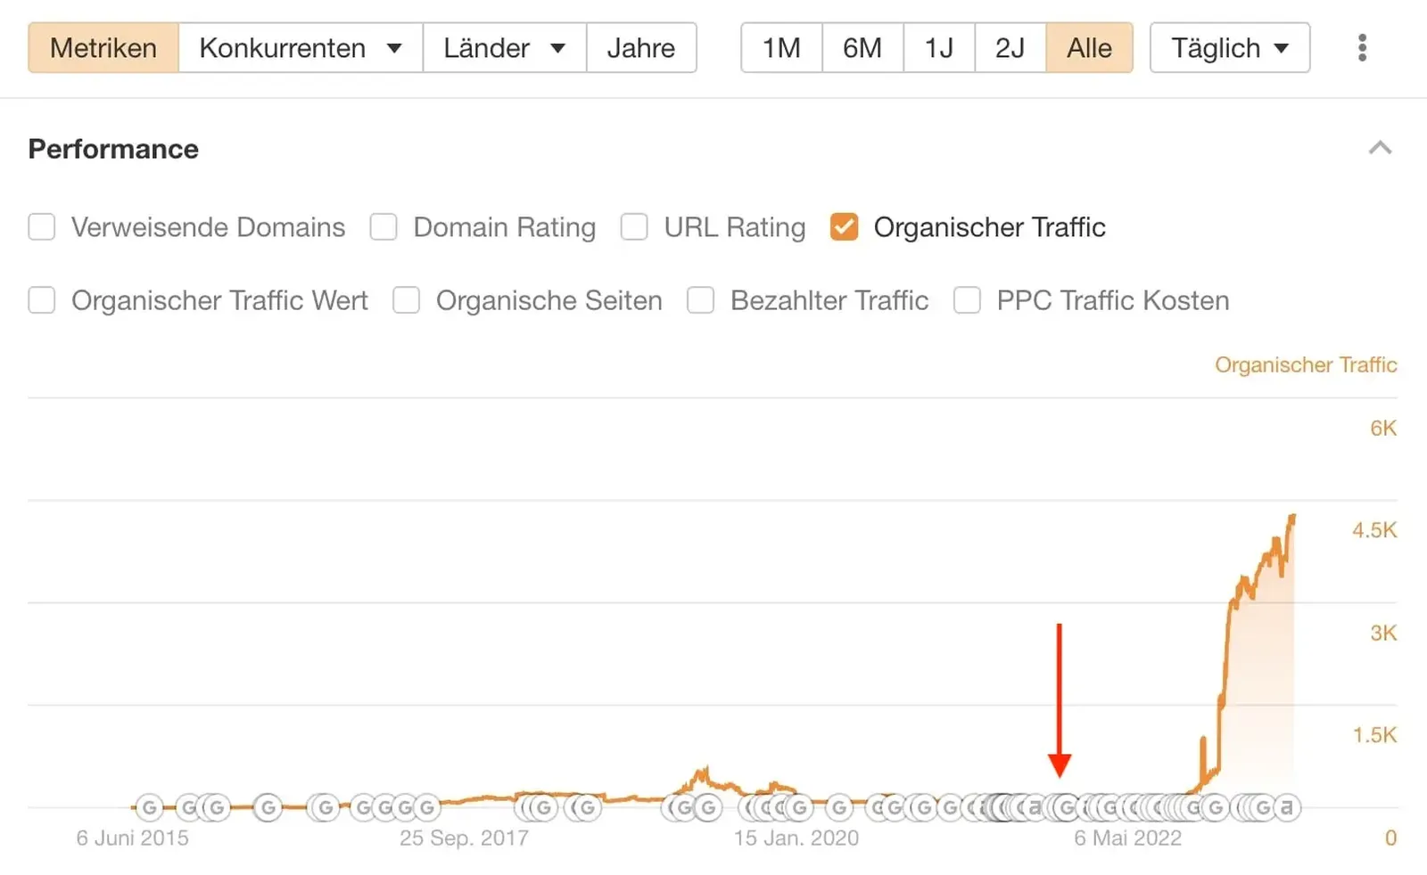
Task: Click the G marker below the red arrow
Action: tap(1065, 808)
